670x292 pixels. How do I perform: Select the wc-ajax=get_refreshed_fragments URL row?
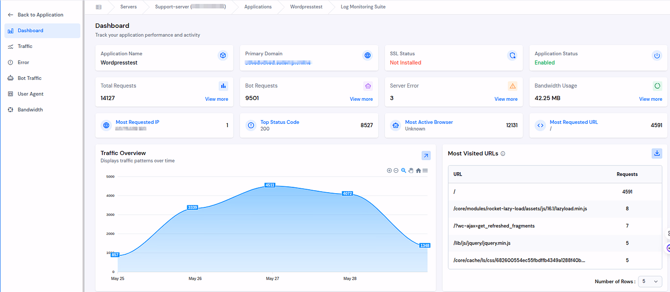tap(555, 226)
